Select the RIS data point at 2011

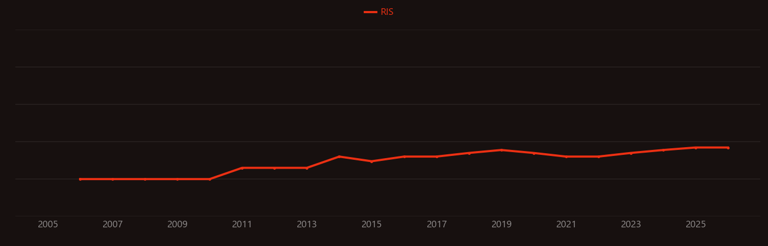click(x=242, y=168)
